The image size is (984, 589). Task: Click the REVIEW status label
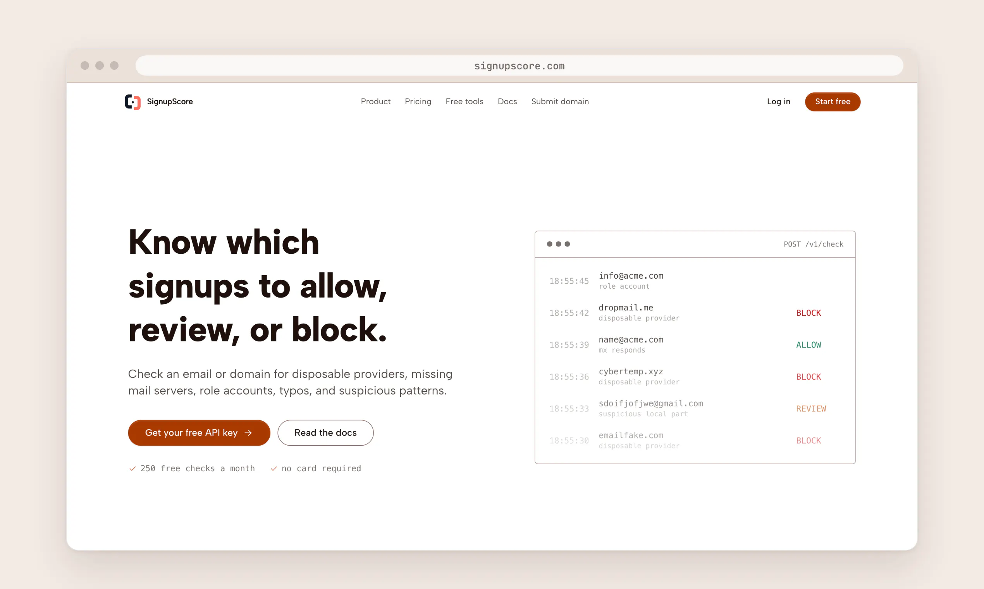[x=810, y=408]
